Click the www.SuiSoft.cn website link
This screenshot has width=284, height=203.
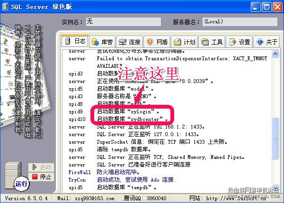[245, 198]
